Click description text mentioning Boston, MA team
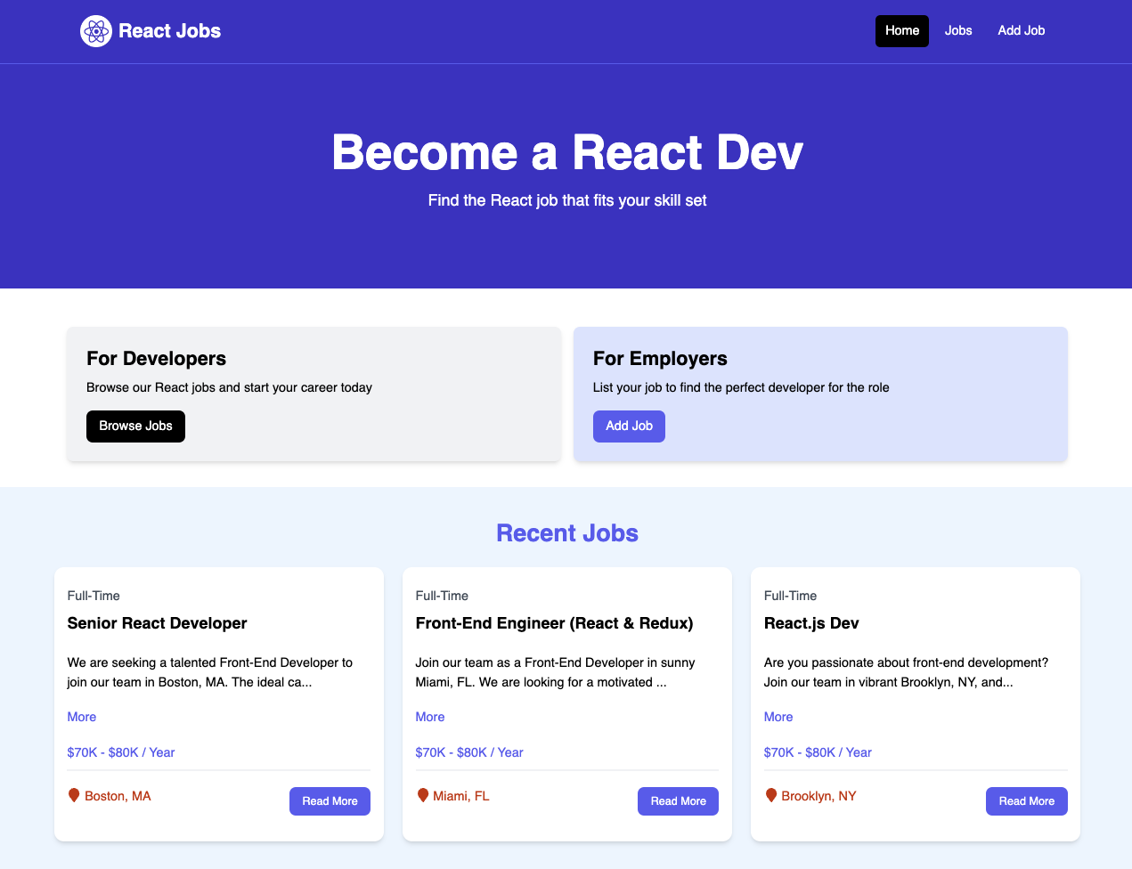The height and width of the screenshot is (869, 1132). click(210, 672)
